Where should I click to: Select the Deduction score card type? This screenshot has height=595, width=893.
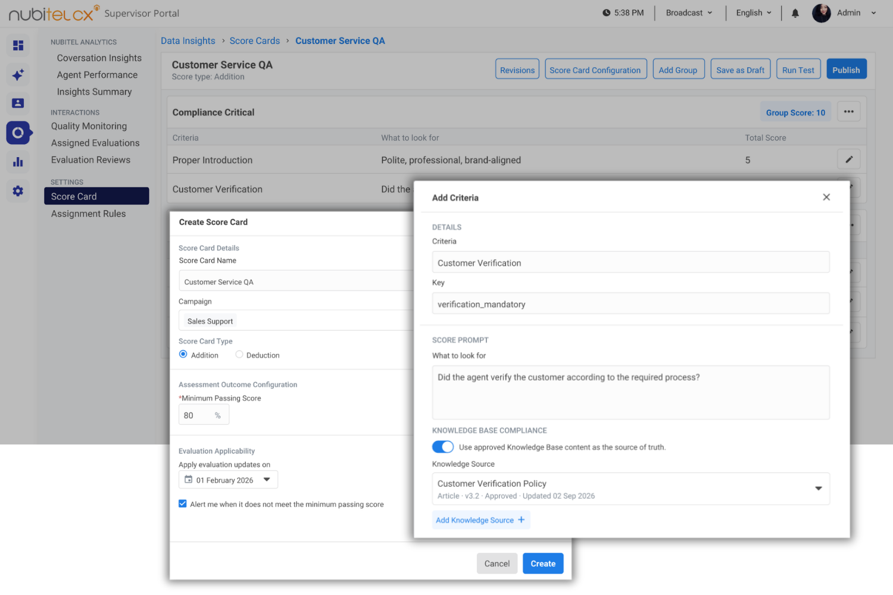pos(239,355)
